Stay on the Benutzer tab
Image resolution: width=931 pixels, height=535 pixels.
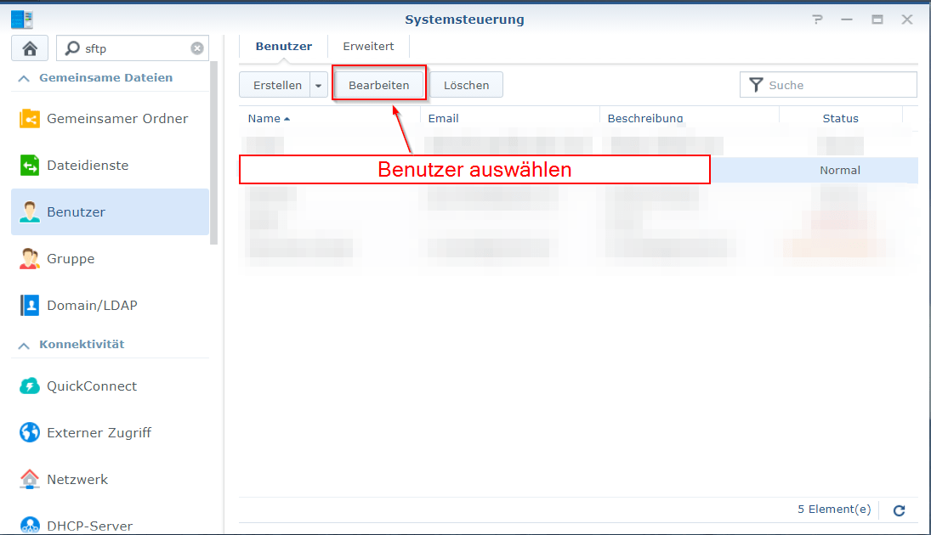tap(283, 46)
